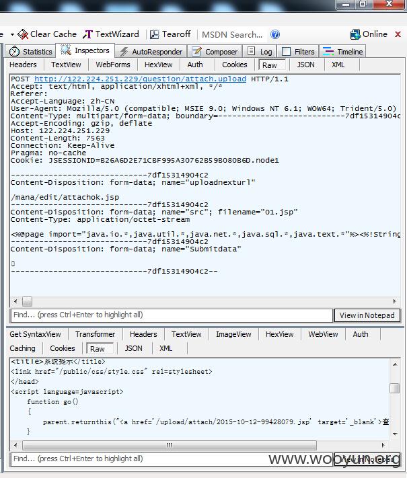Select the request Raw tab
Image resolution: width=407 pixels, height=478 pixels.
[272, 65]
